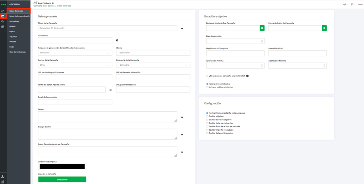Screen dimensions: 364x184
Task: Enable Ocultar barra de objetivo
Action: coord(207,120)
